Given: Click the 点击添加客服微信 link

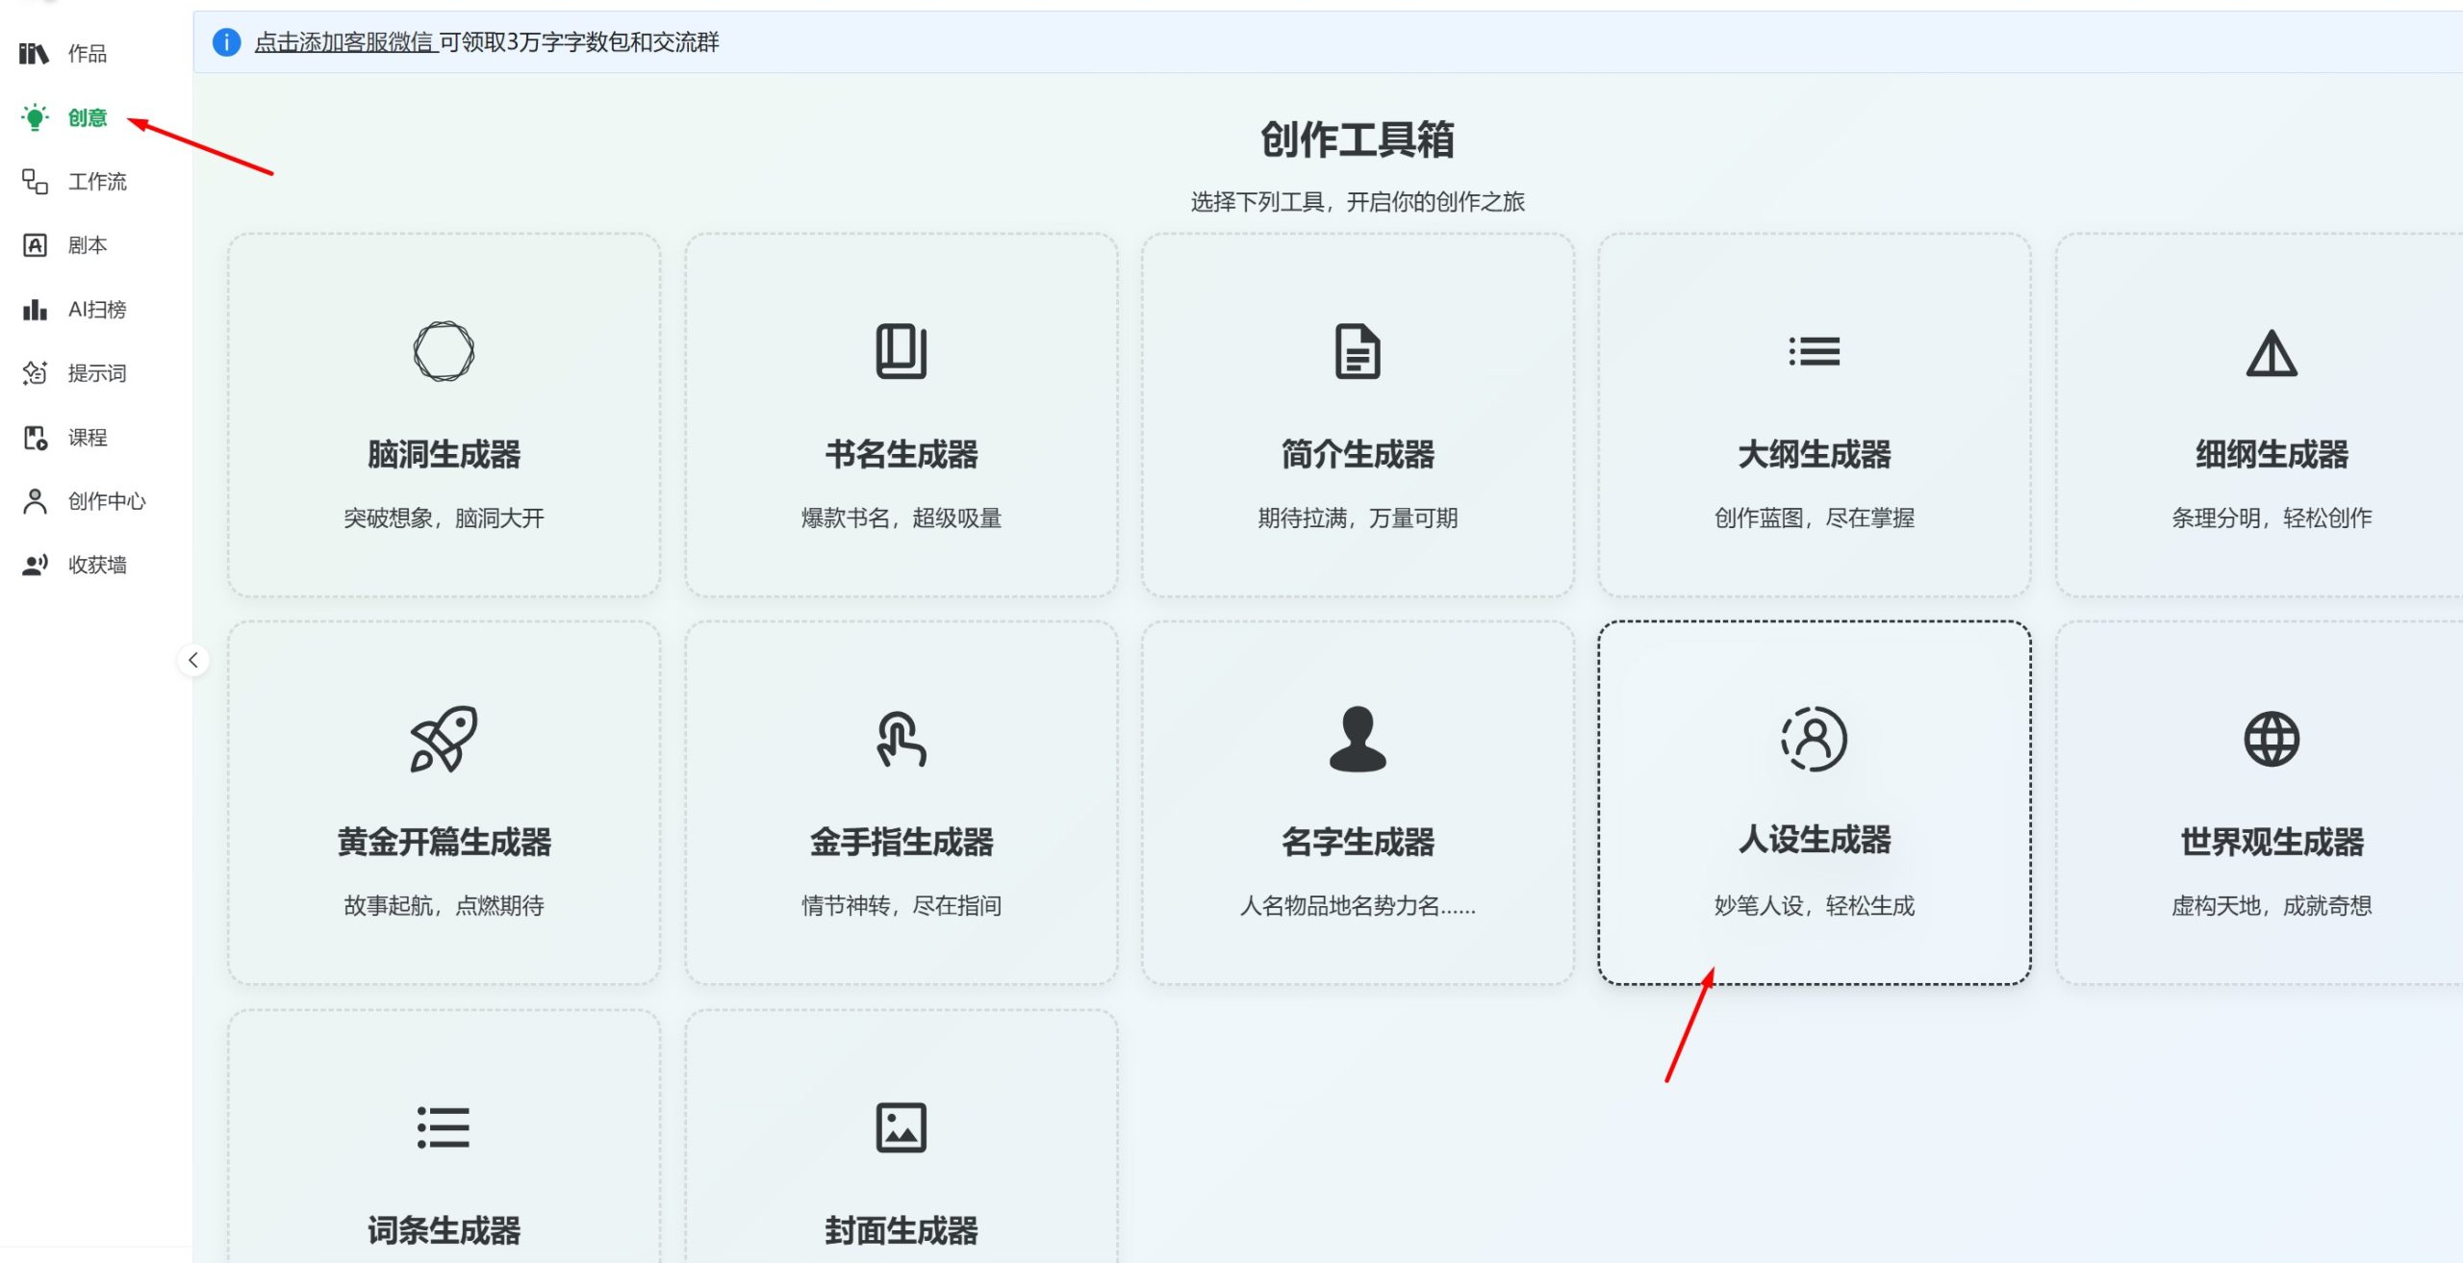Looking at the screenshot, I should coord(343,43).
